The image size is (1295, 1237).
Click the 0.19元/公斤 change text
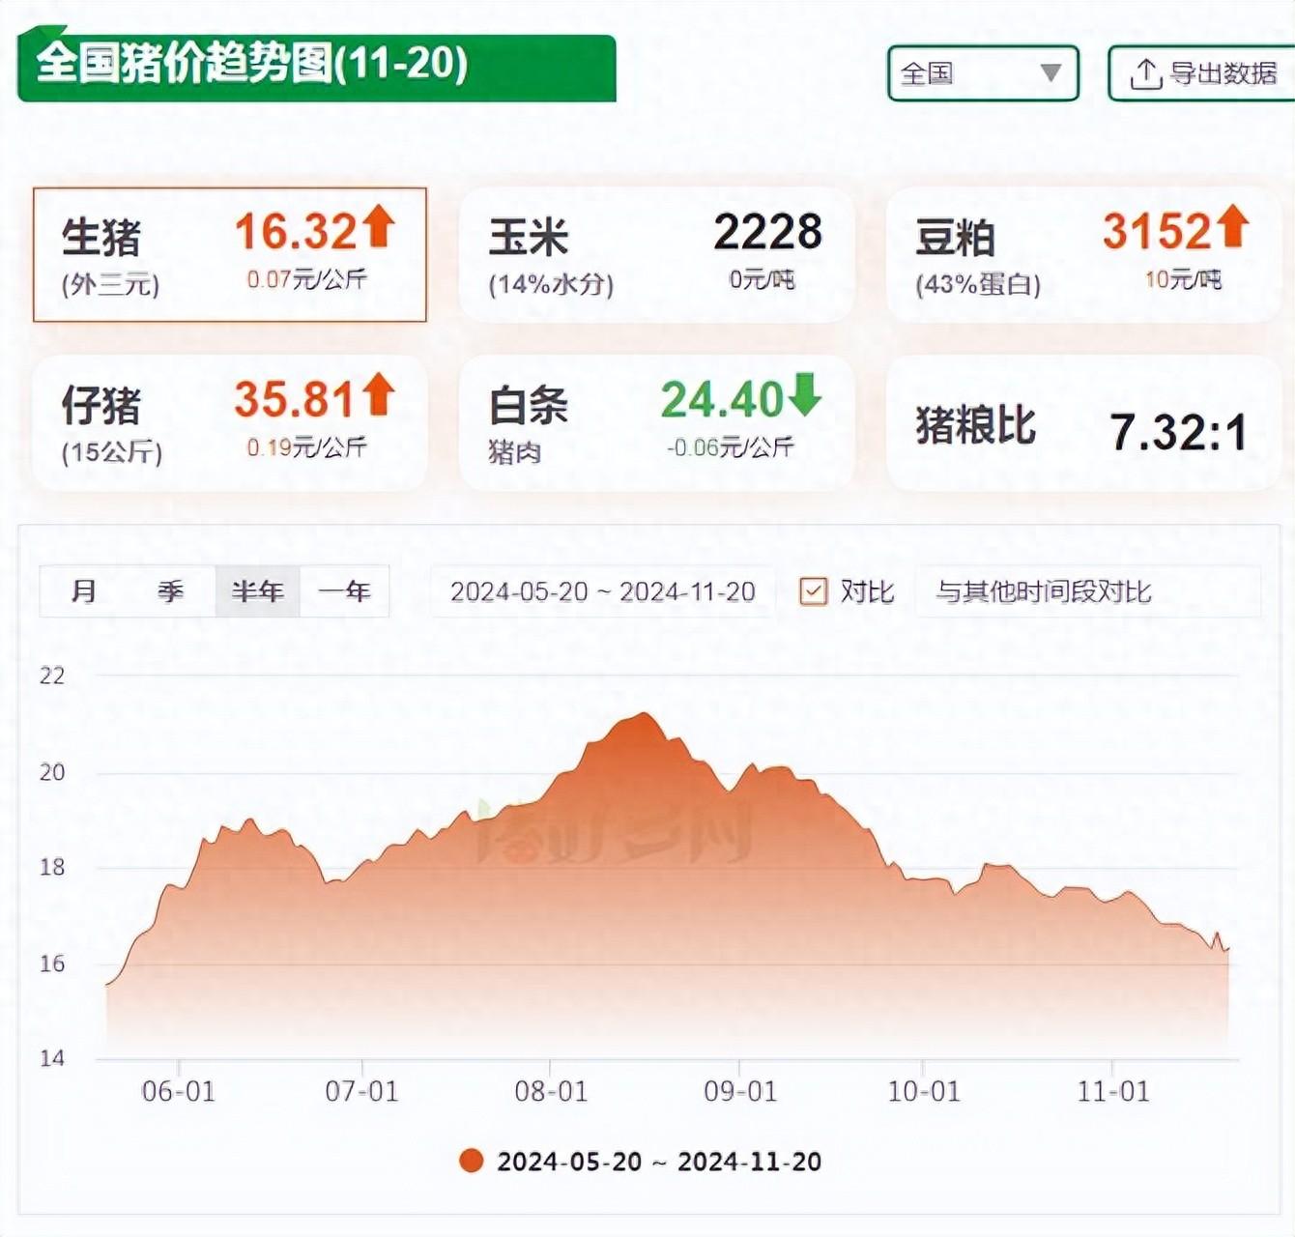point(306,447)
